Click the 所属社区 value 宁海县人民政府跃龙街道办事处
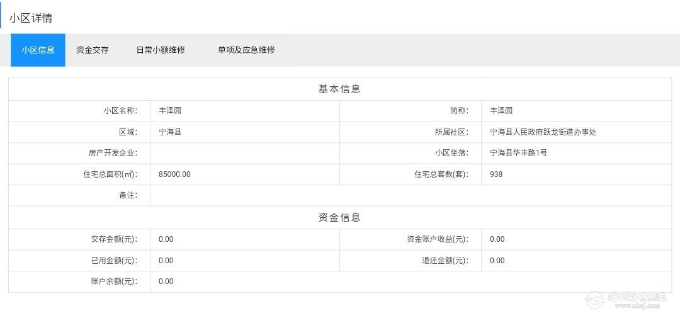This screenshot has width=680, height=318. pos(543,132)
